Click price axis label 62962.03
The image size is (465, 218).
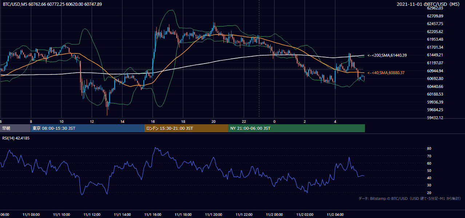click(x=435, y=8)
